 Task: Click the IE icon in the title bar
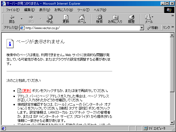pos(4,4)
